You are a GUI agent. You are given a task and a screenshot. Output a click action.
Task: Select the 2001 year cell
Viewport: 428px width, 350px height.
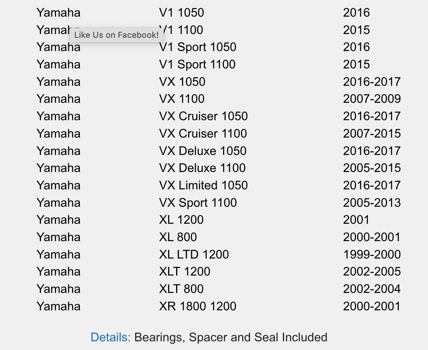(356, 220)
